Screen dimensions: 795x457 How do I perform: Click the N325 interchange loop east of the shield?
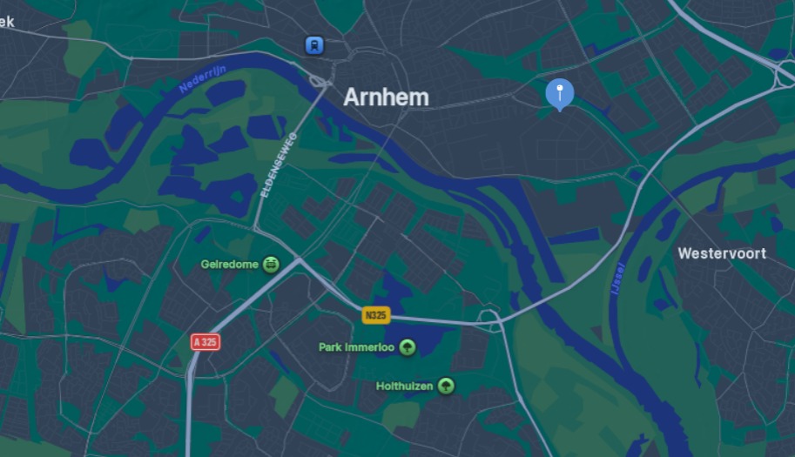point(488,317)
